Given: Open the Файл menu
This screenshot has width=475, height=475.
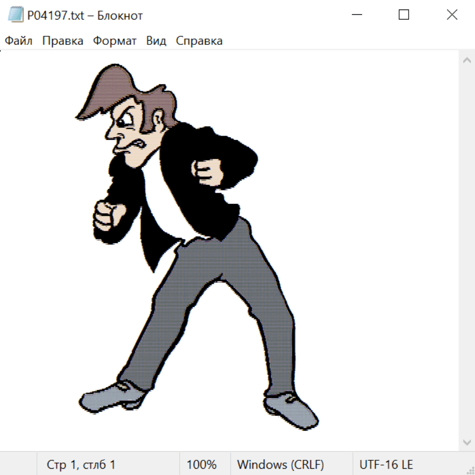Looking at the screenshot, I should 19,41.
